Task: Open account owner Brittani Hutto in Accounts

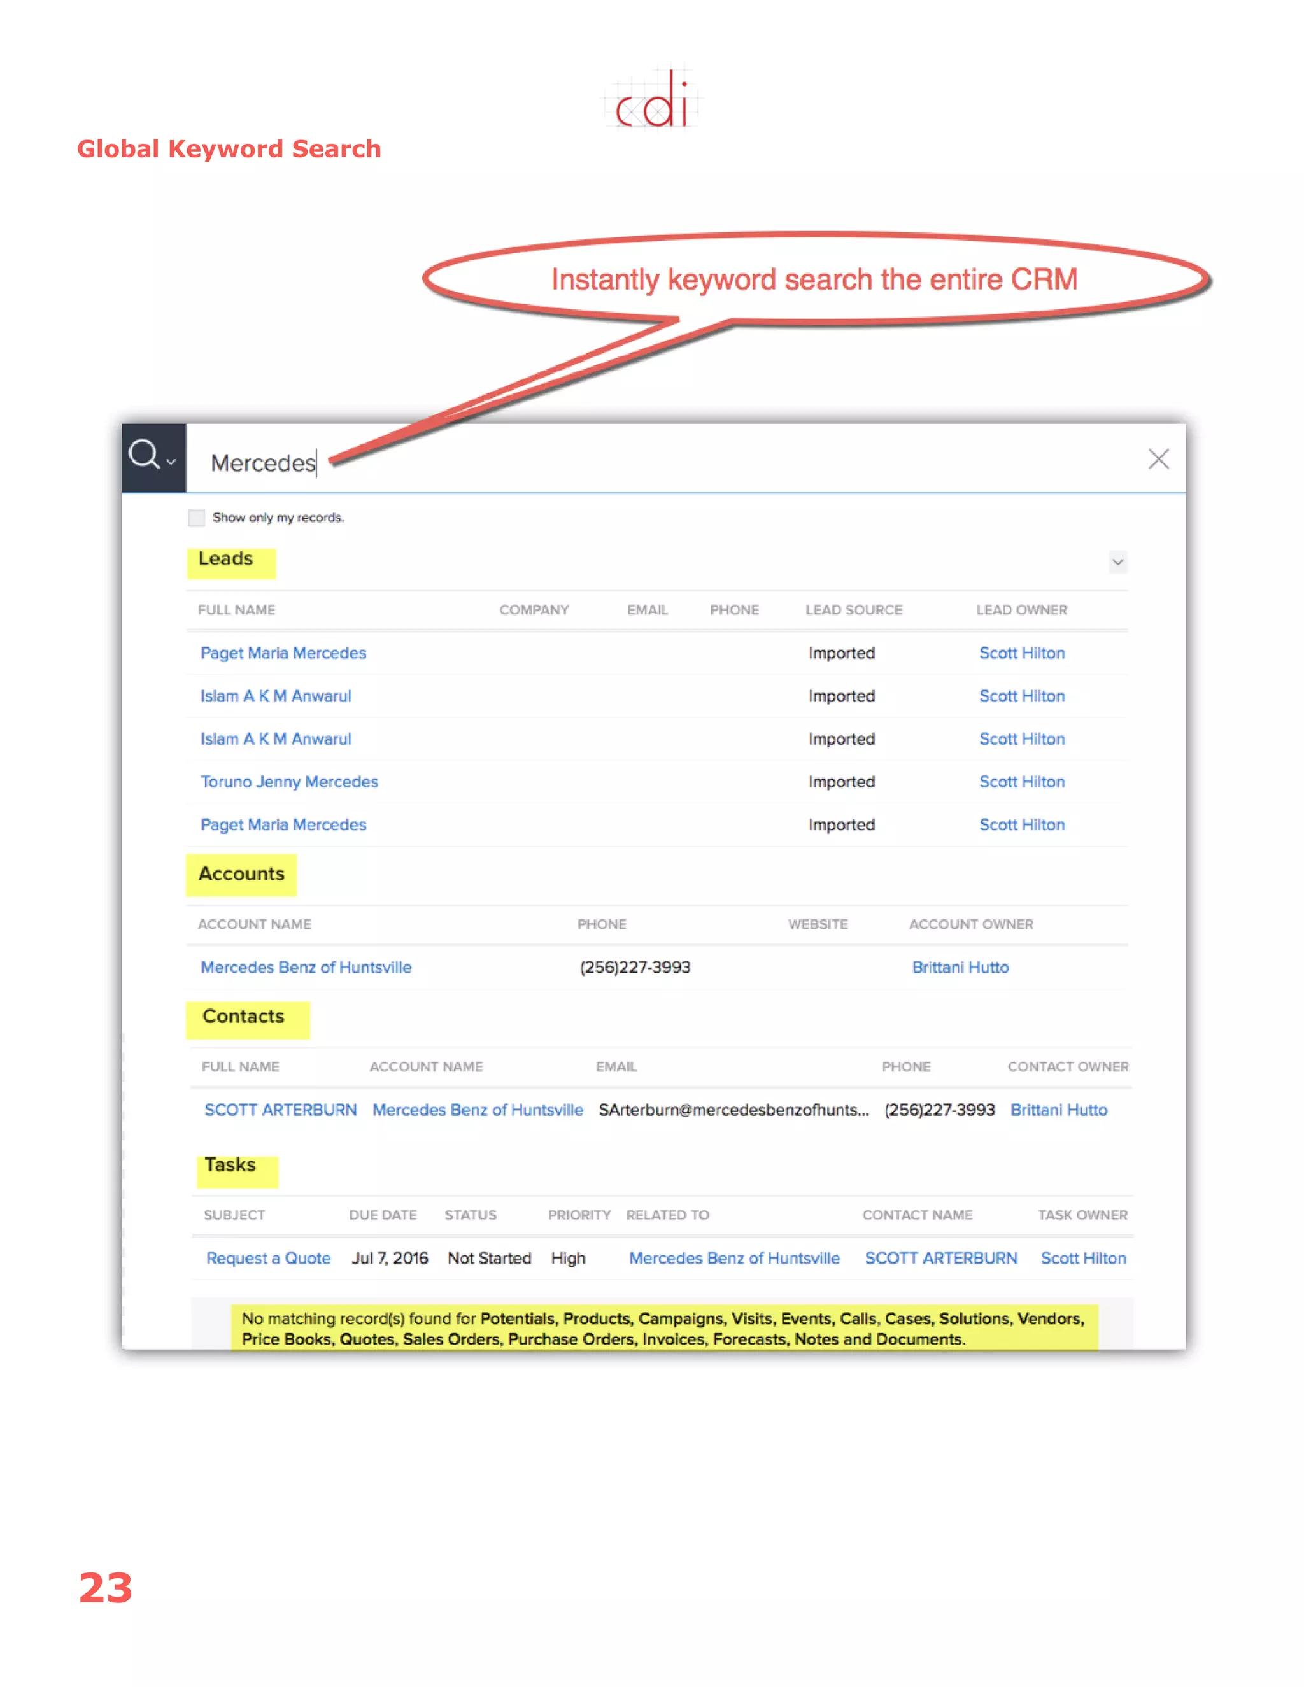Action: (960, 967)
